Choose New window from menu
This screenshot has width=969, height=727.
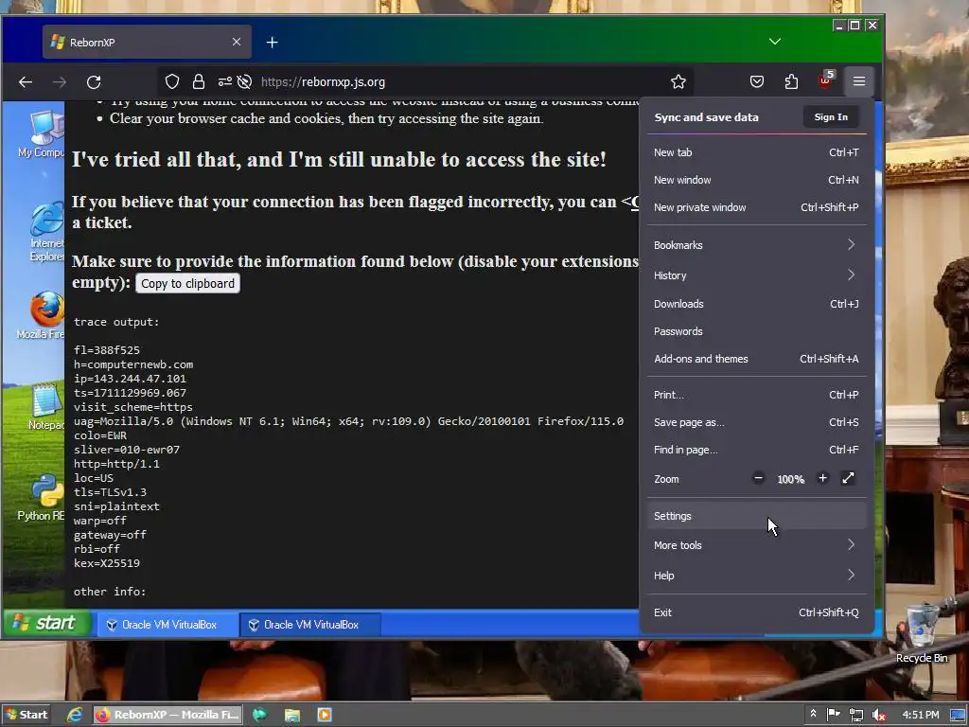(x=756, y=180)
